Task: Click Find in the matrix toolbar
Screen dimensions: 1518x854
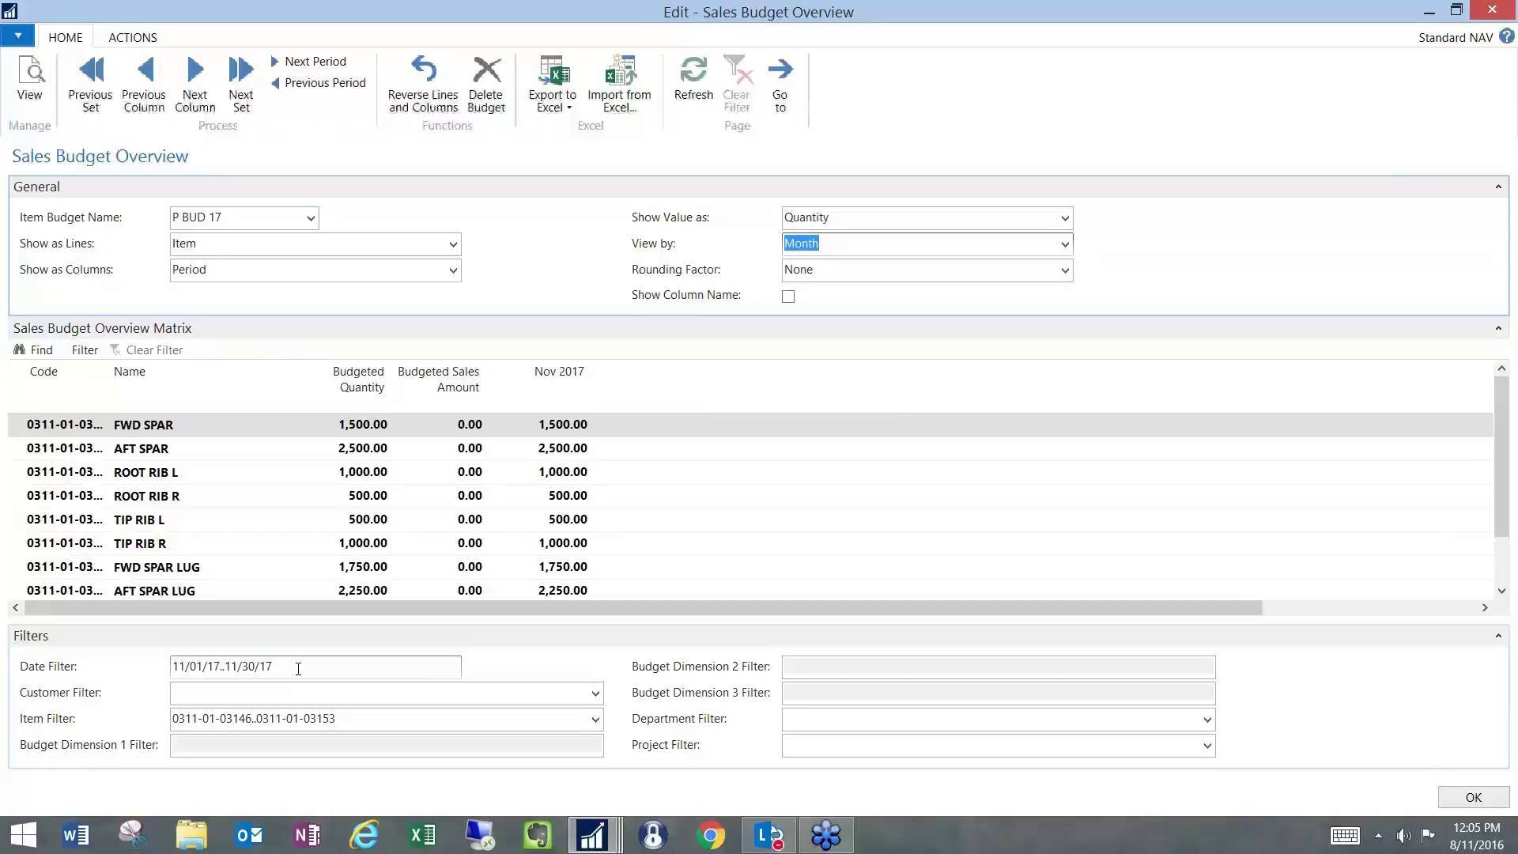Action: [35, 350]
